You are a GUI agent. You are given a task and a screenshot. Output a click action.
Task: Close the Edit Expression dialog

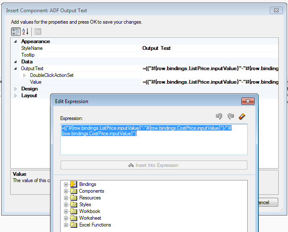tap(248, 101)
